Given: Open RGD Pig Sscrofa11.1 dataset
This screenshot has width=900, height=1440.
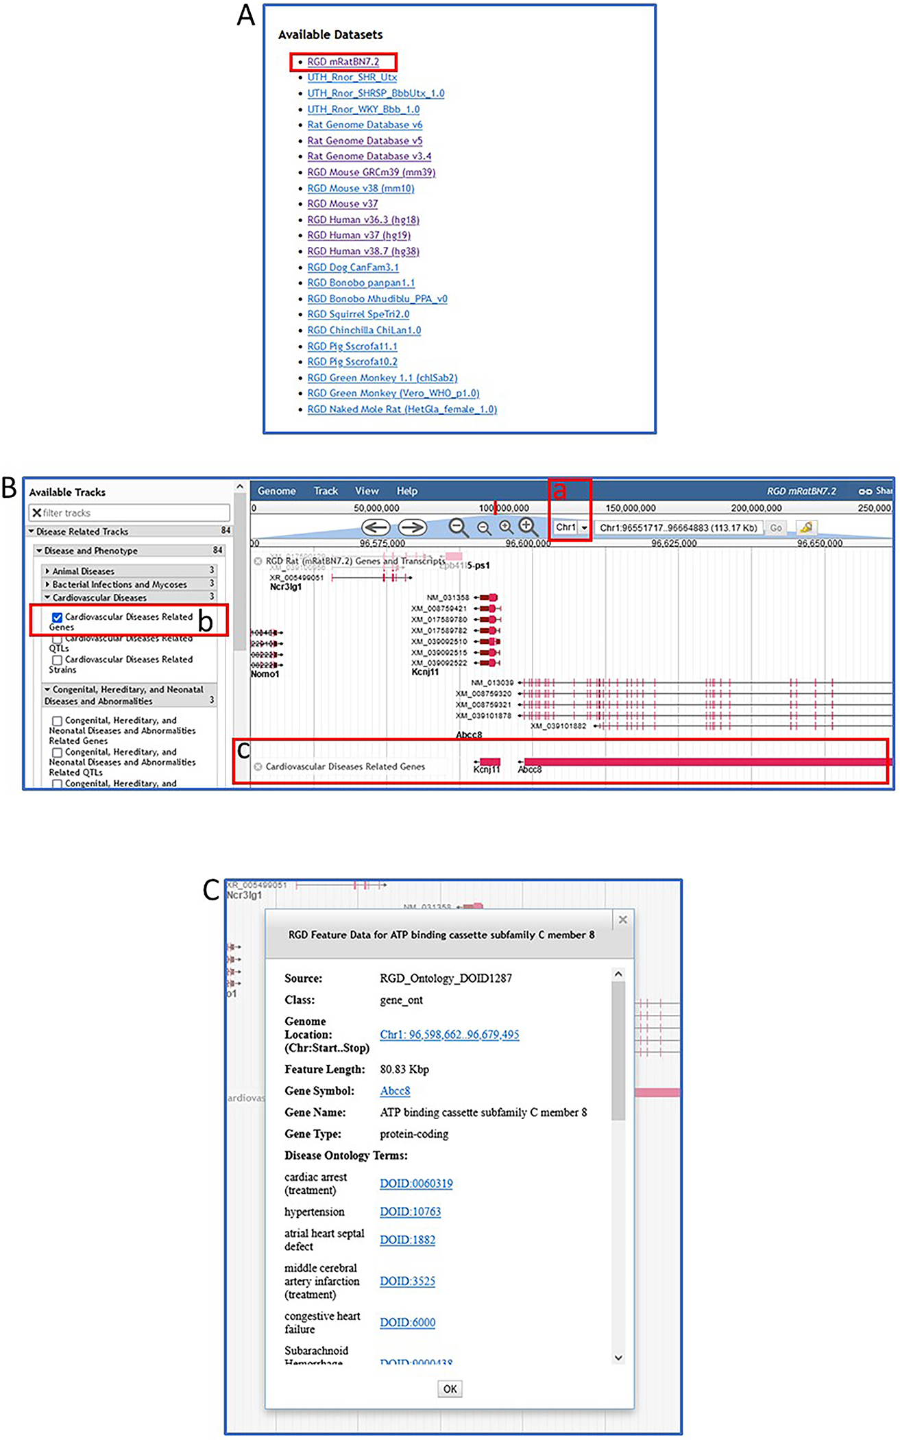Looking at the screenshot, I should tap(352, 346).
